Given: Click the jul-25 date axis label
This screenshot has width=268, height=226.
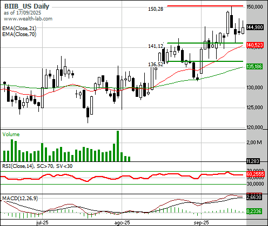Looking at the screenshot, I should [42, 223].
